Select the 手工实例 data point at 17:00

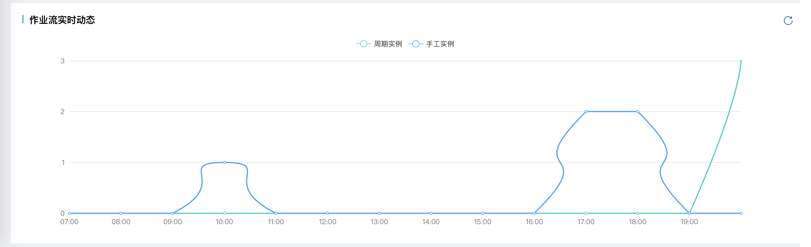(x=586, y=111)
